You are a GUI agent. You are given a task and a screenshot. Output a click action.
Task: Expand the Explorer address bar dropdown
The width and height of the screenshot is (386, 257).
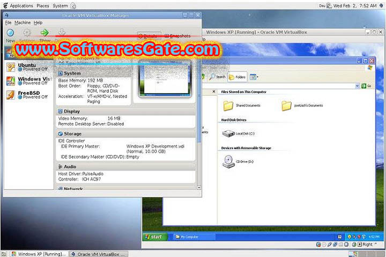(x=357, y=86)
